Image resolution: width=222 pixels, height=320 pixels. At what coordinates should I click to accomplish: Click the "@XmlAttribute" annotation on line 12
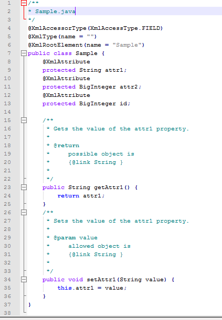(66, 95)
